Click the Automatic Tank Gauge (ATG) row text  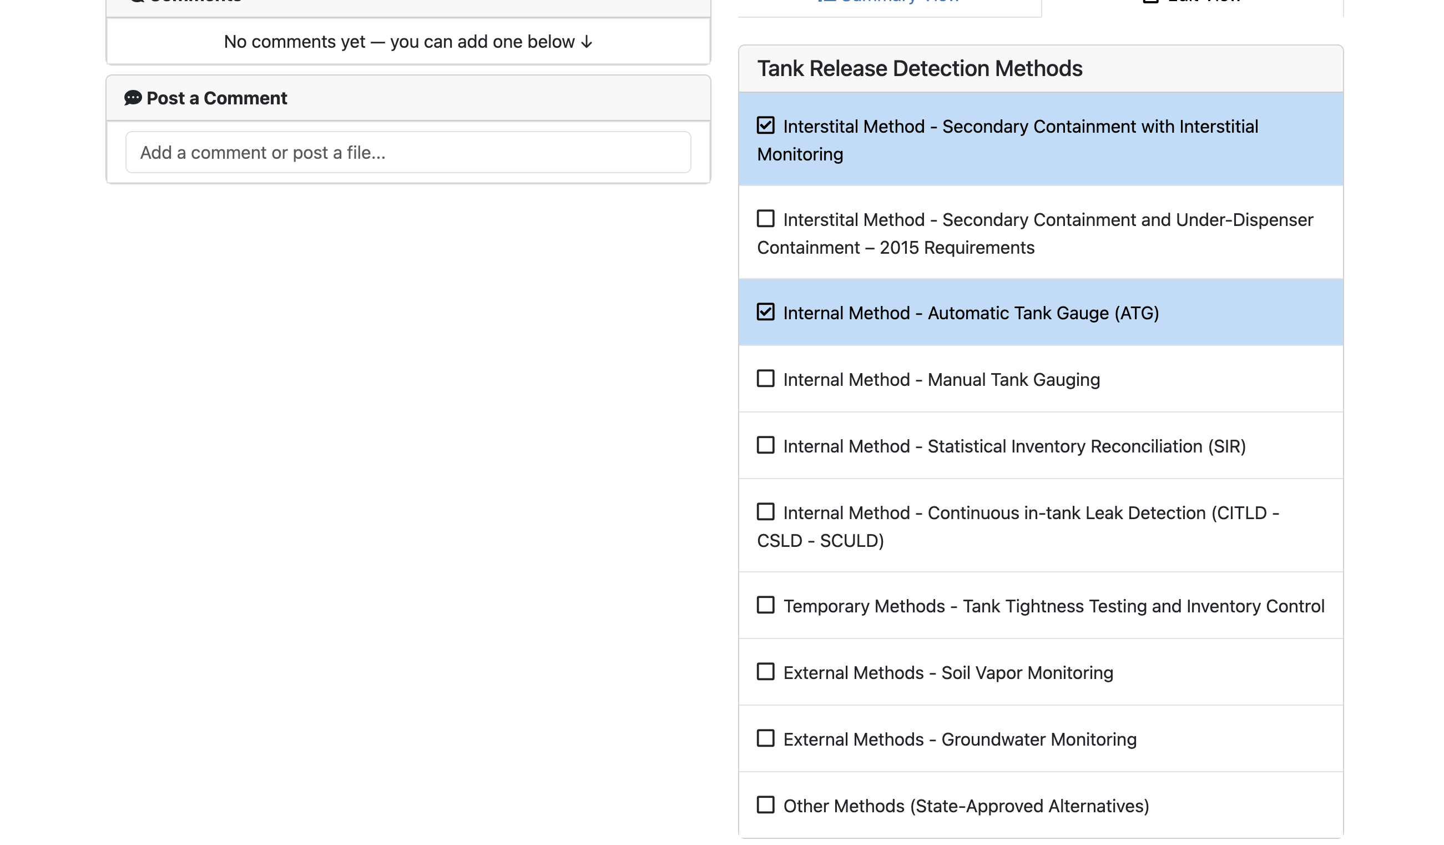[x=971, y=314]
